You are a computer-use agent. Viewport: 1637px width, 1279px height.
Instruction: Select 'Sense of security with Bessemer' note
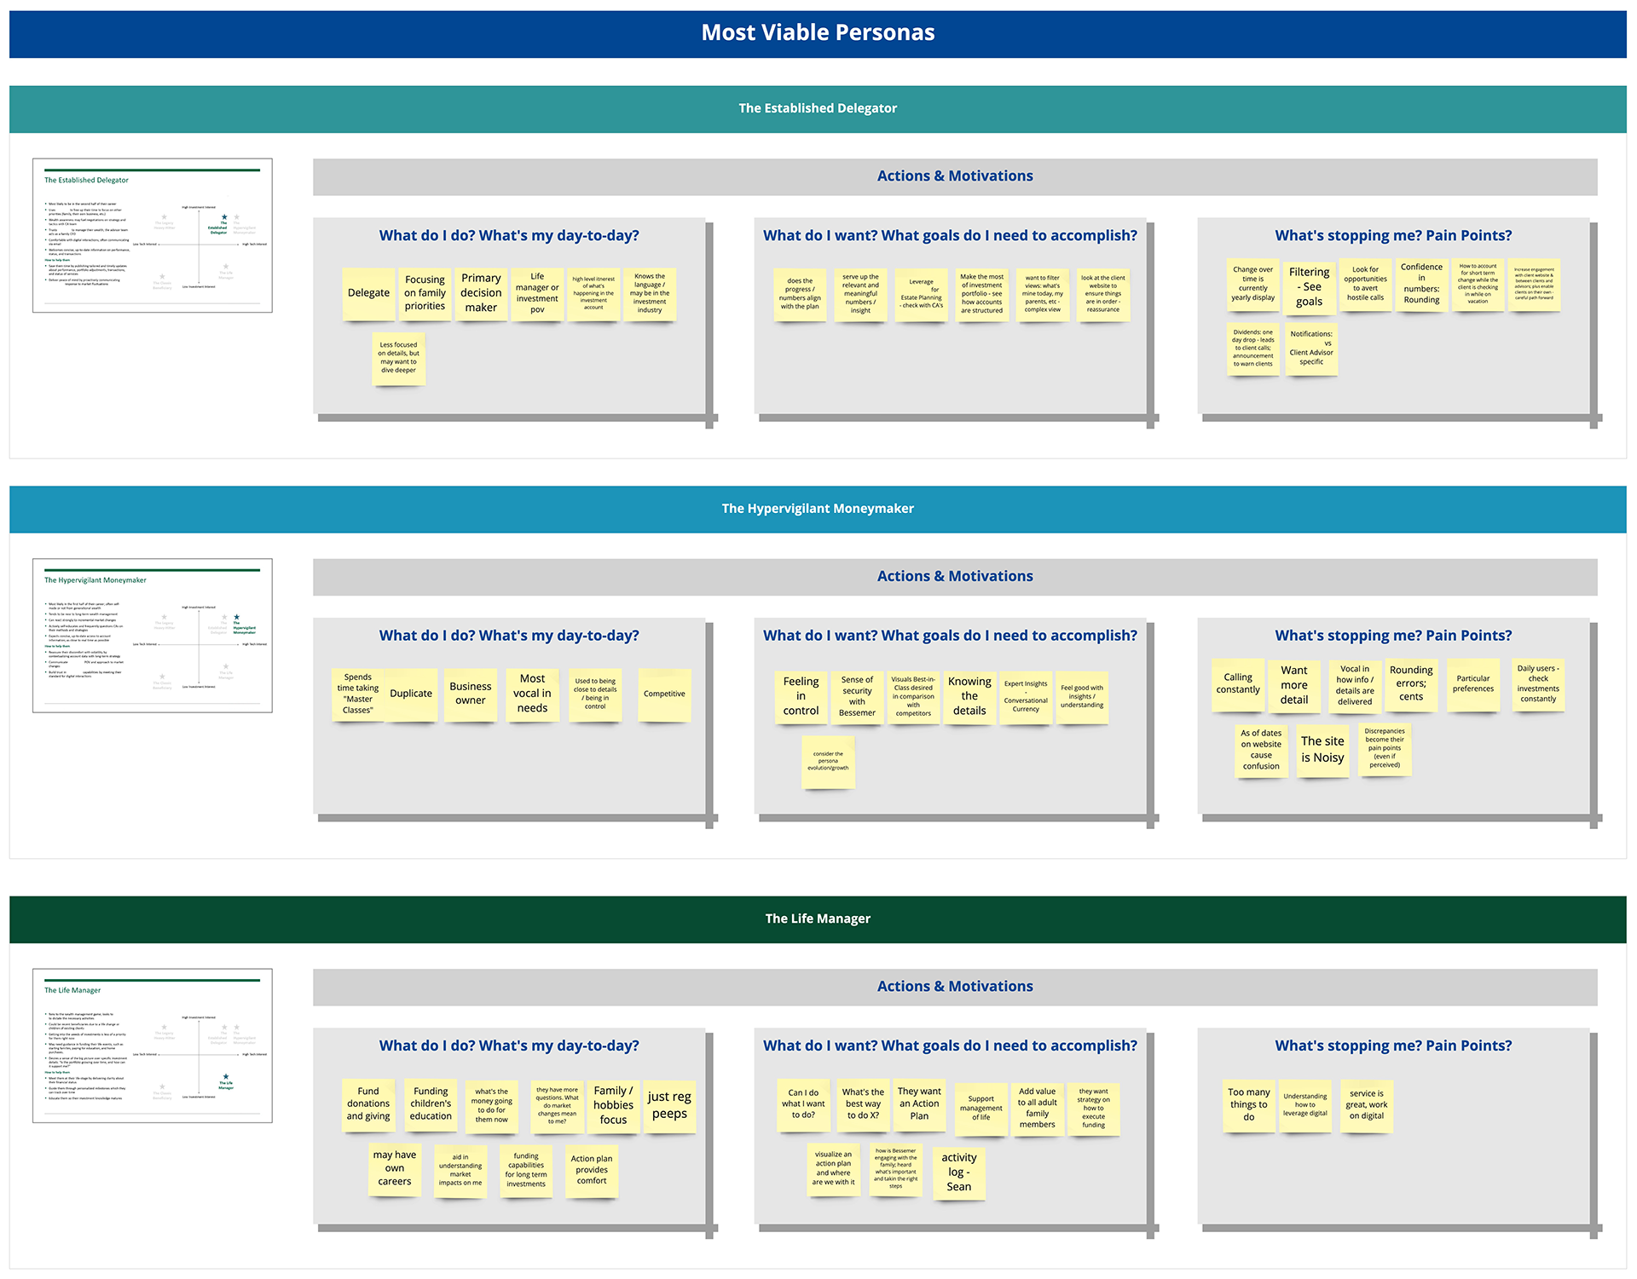click(857, 697)
